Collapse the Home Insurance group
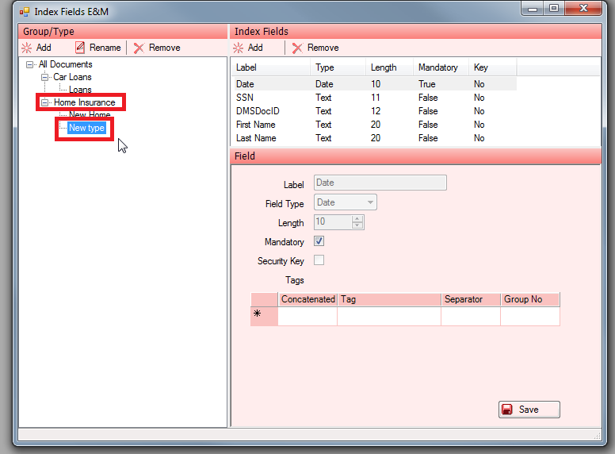This screenshot has height=454, width=615. 45,102
